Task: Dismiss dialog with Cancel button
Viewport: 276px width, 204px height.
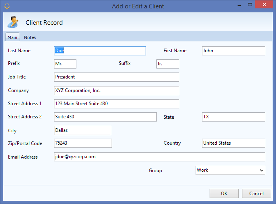Action: [256, 193]
